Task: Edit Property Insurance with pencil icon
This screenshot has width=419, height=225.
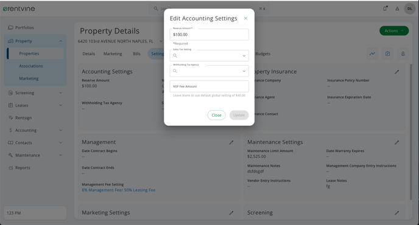Action: [x=397, y=72]
